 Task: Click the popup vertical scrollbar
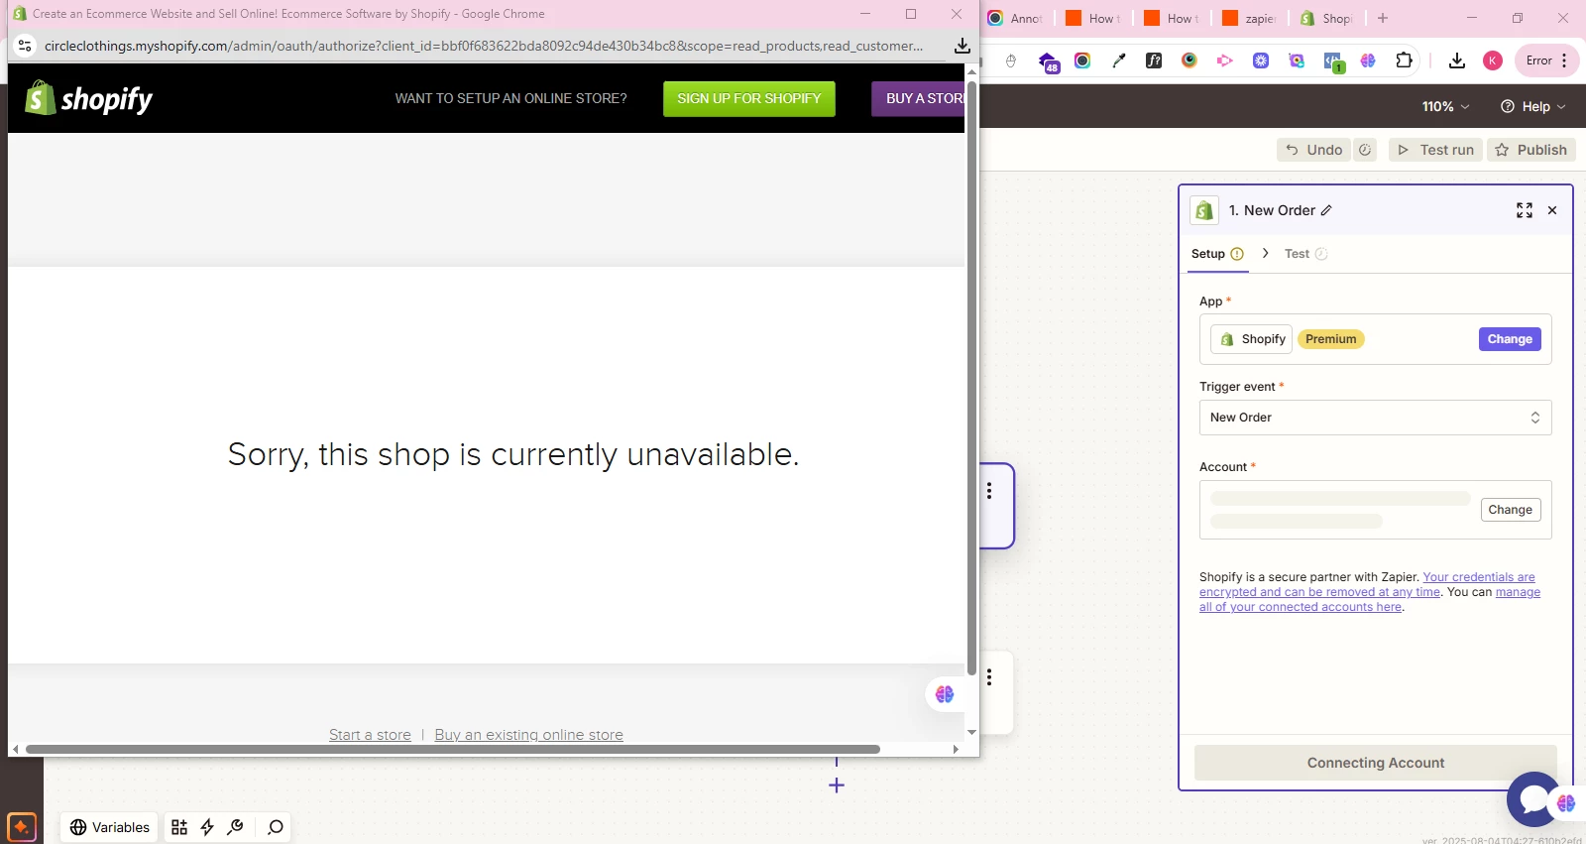(x=971, y=377)
